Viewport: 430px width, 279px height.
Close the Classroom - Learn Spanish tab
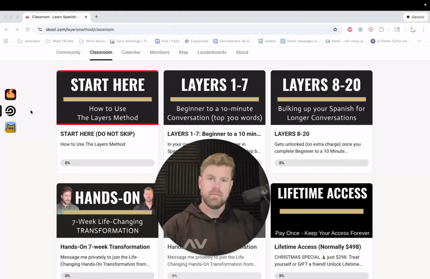coord(86,17)
